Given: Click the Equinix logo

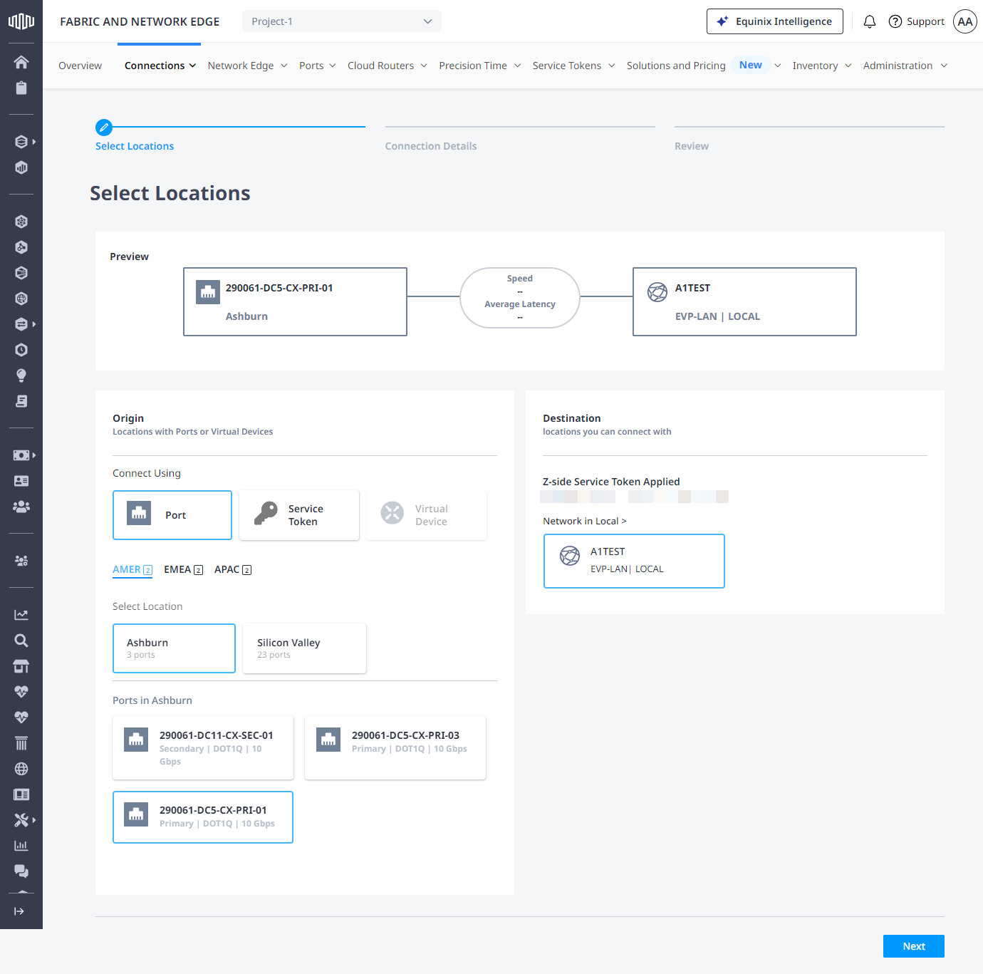Looking at the screenshot, I should (21, 21).
